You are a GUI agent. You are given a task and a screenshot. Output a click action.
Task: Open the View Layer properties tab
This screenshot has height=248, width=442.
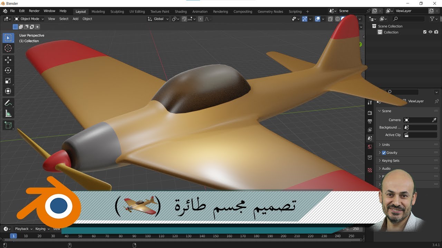point(370,130)
